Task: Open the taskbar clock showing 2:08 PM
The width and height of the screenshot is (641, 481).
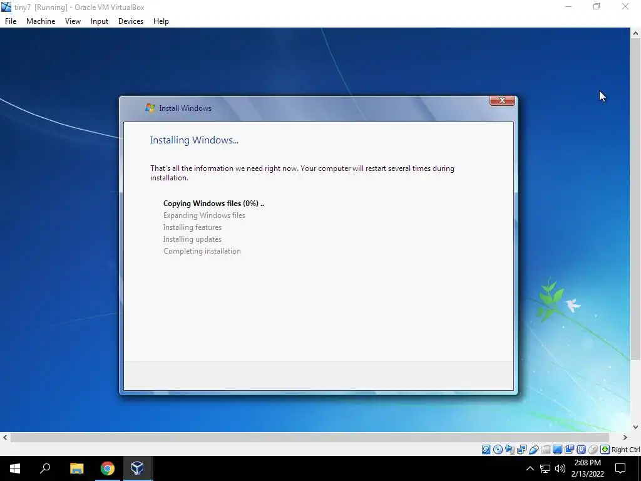Action: [x=587, y=468]
